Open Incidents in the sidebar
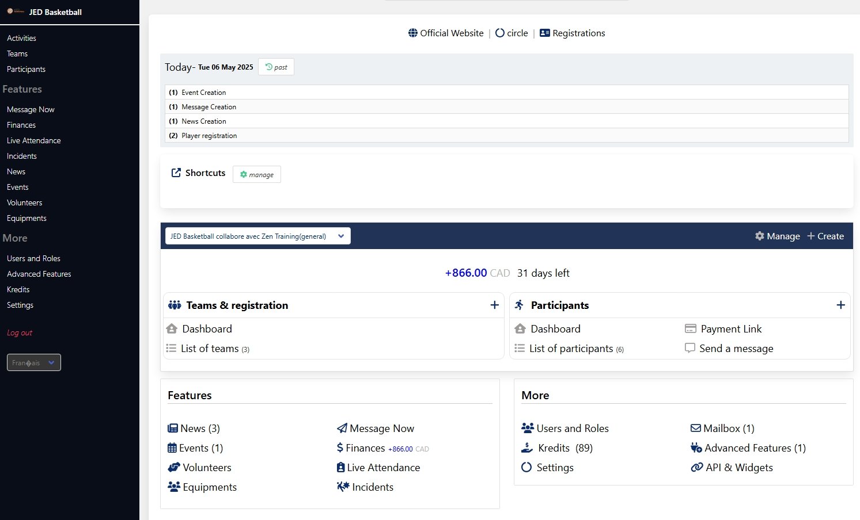Screen dimensions: 860x520 click(22, 156)
